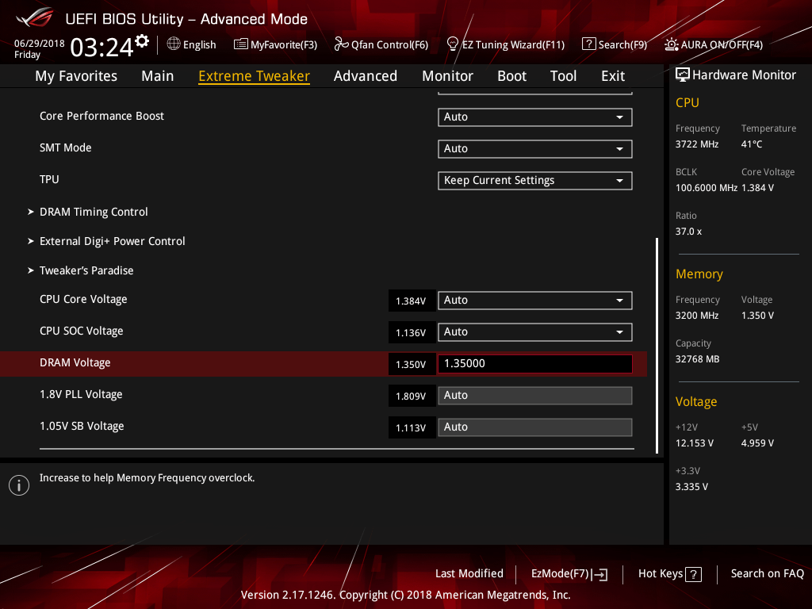Viewport: 812px width, 609px height.
Task: Open Search(F9) question mark icon
Action: (x=588, y=44)
